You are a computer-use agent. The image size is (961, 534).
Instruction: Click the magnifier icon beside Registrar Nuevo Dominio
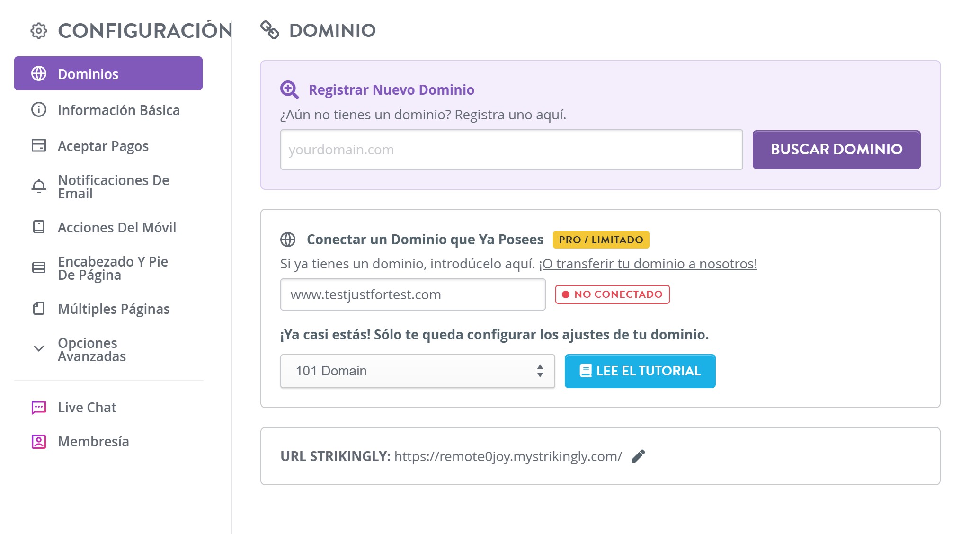click(290, 89)
